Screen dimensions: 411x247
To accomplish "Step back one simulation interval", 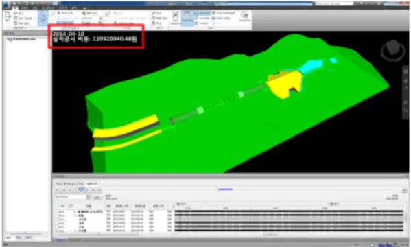I will click(x=64, y=190).
